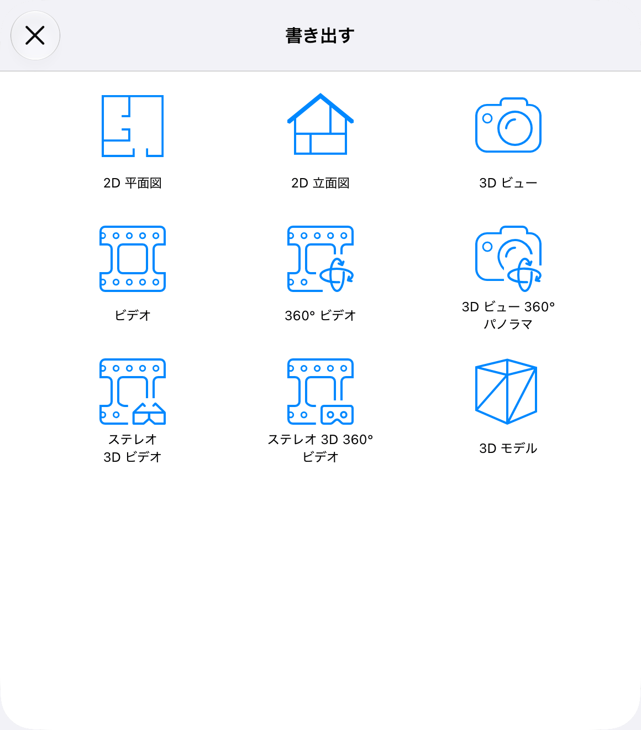Select the plain video film strip icon
Image resolution: width=641 pixels, height=730 pixels.
133,259
